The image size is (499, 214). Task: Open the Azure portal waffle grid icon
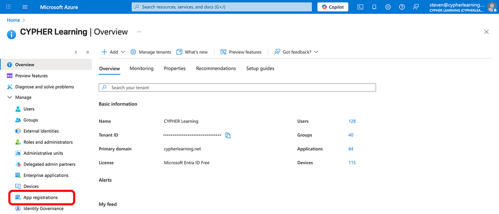(x=9, y=6)
